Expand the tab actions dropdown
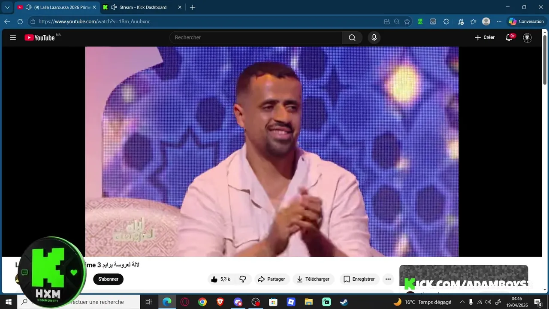The height and width of the screenshot is (309, 549). [7, 7]
